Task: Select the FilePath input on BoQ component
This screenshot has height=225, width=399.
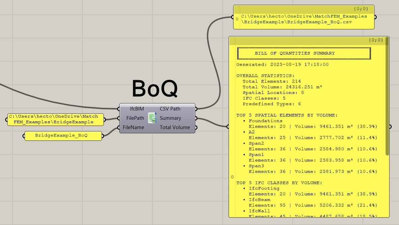Action: [x=135, y=118]
